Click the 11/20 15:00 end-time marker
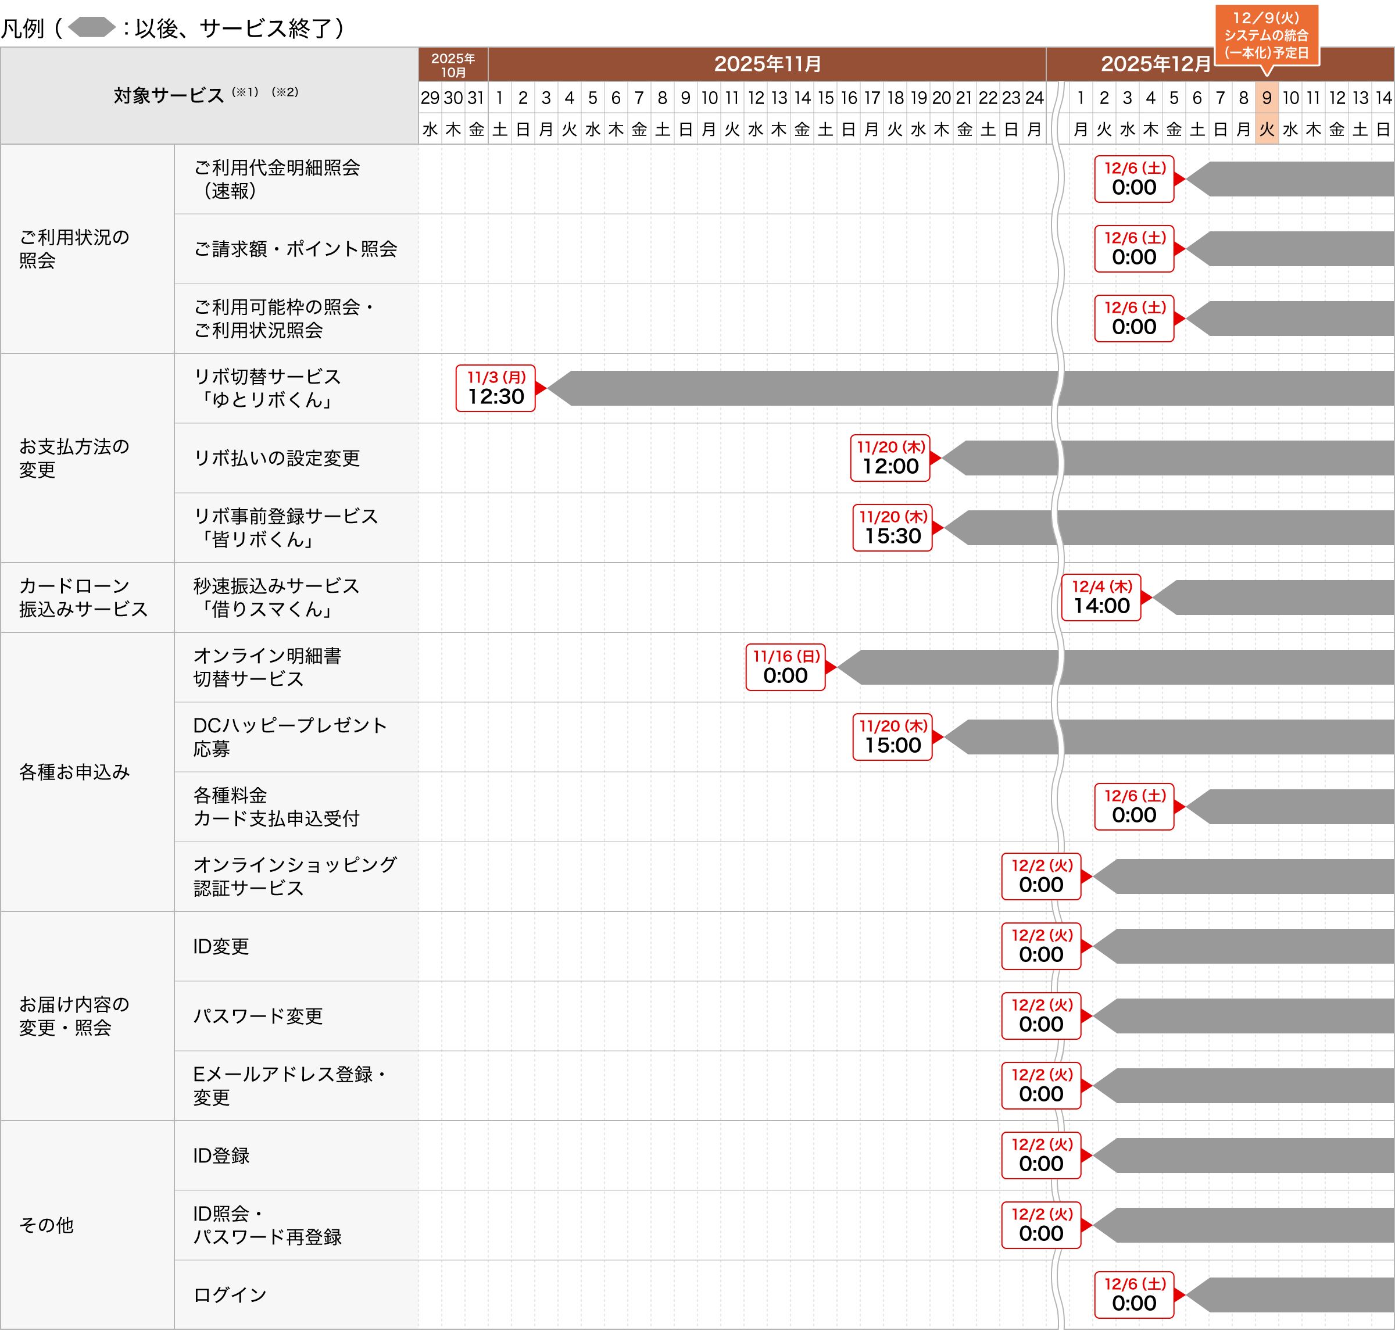Viewport: 1395px width, 1331px height. (892, 736)
